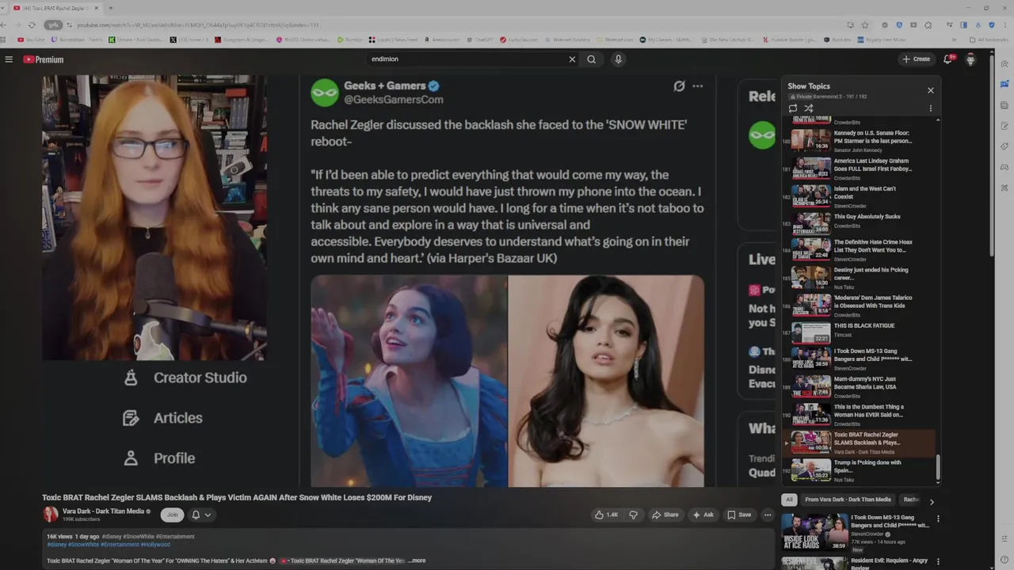
Task: Open the ChatGPT bookmark
Action: point(482,40)
